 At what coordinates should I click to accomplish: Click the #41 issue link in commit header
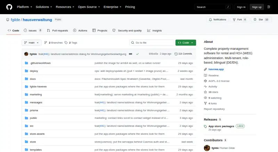pos(46,54)
